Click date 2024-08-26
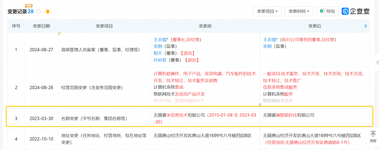Screen dimensions: 379x150 pos(41,87)
